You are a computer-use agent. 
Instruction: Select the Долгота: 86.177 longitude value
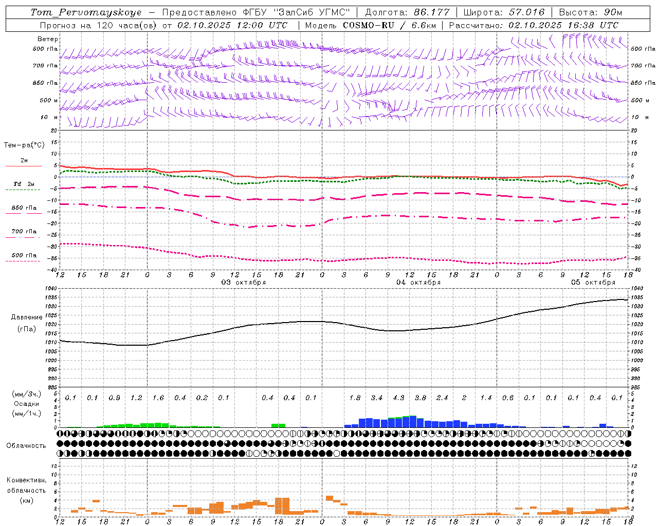[x=407, y=12]
